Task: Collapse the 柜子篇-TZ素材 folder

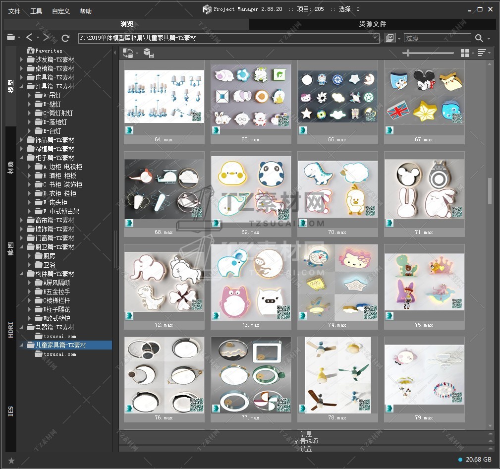Action: pyautogui.click(x=21, y=158)
